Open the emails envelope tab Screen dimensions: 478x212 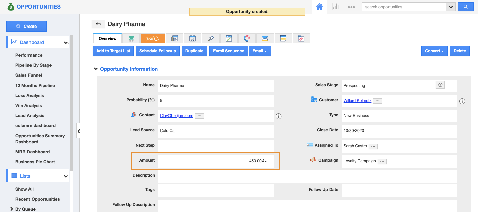click(265, 39)
